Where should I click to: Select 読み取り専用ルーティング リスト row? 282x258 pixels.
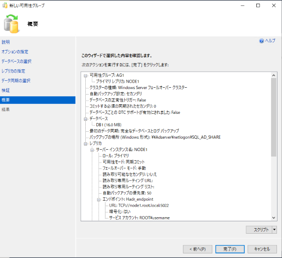[x=128, y=187]
